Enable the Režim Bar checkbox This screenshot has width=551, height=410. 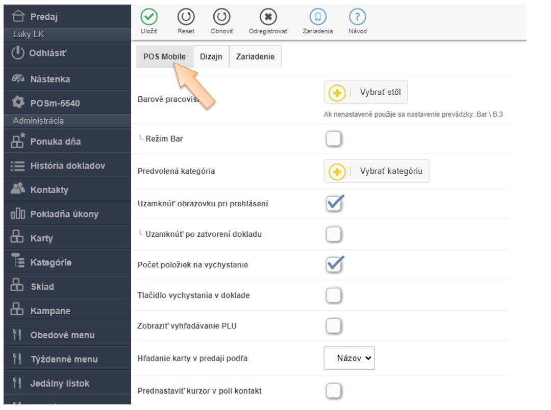pyautogui.click(x=333, y=139)
